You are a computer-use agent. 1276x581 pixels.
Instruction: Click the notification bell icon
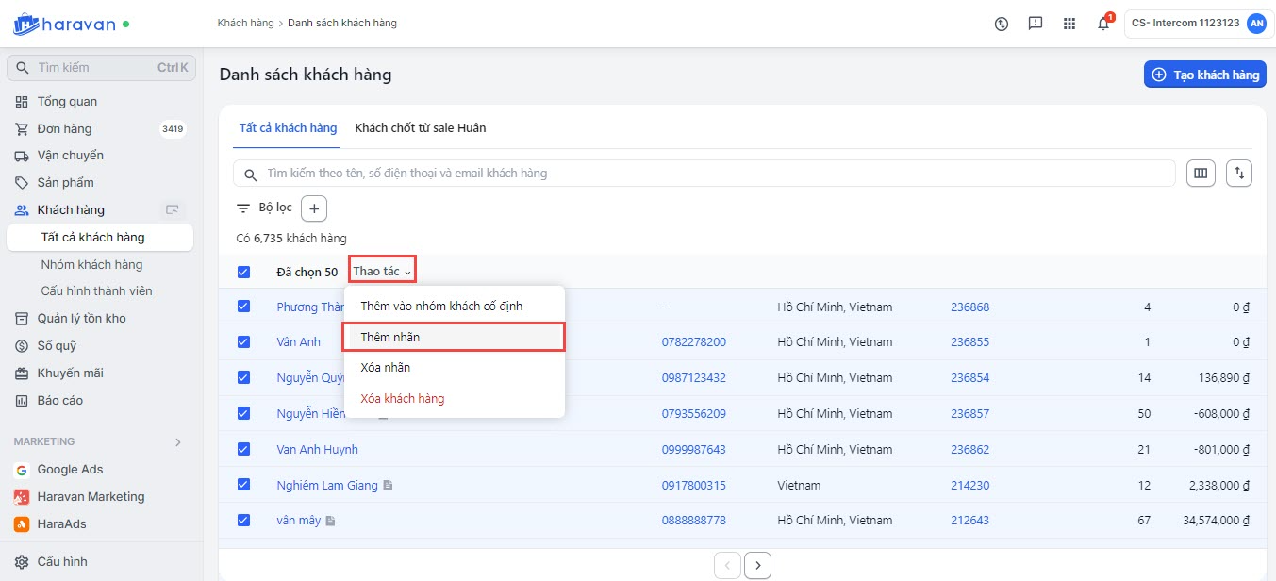coord(1103,24)
